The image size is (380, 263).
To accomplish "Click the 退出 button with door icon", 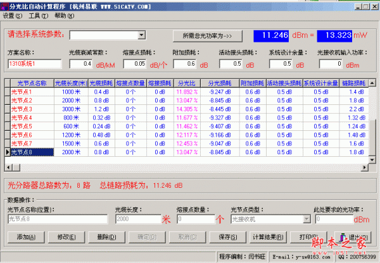I will click(353, 237).
